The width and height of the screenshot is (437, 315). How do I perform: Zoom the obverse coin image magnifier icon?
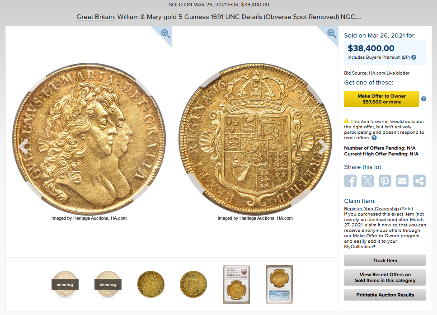[x=165, y=33]
